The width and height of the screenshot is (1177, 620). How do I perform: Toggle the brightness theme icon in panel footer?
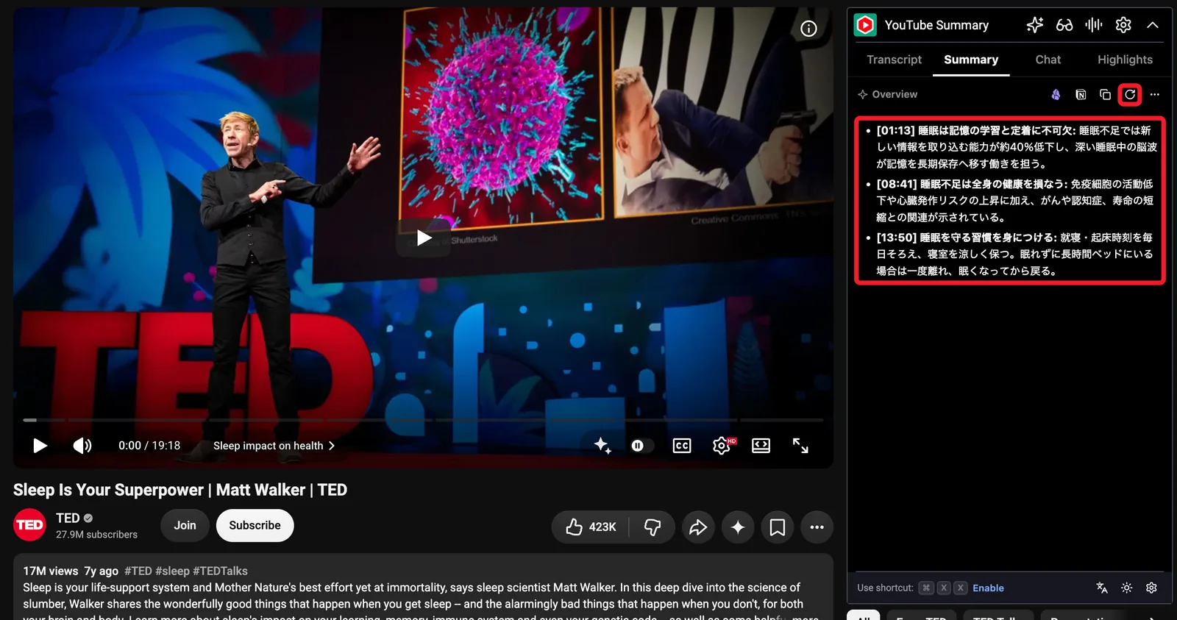(1126, 588)
